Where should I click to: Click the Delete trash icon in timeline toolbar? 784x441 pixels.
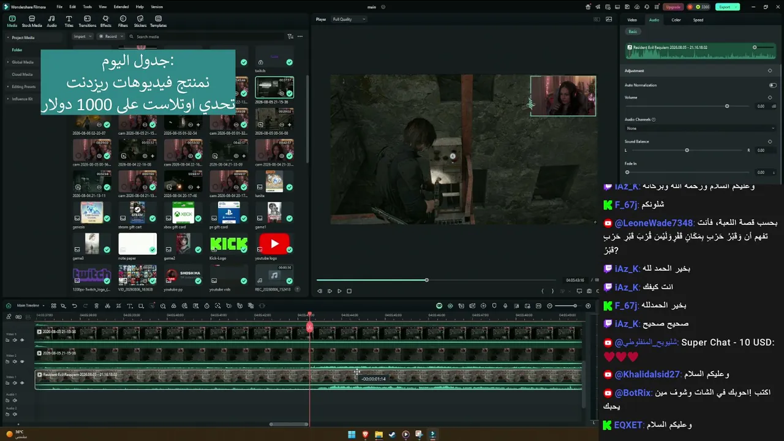click(96, 306)
